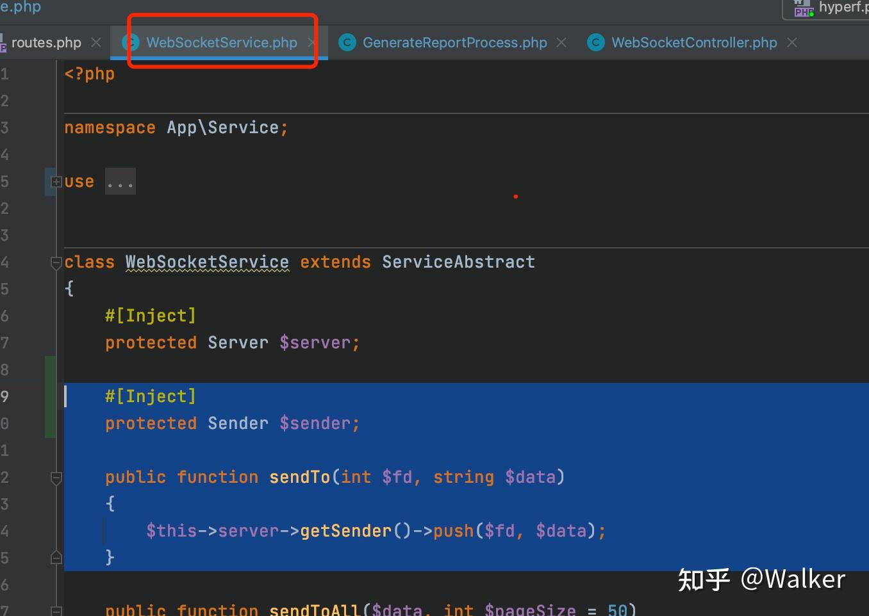Close the WebSocketService.php tab

click(x=312, y=42)
